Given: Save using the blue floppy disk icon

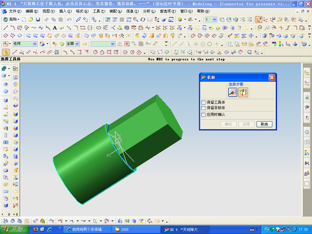Looking at the screenshot, I should (x=38, y=19).
